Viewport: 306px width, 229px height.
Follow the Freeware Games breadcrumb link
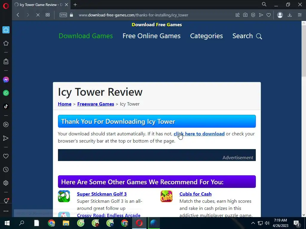click(x=96, y=104)
